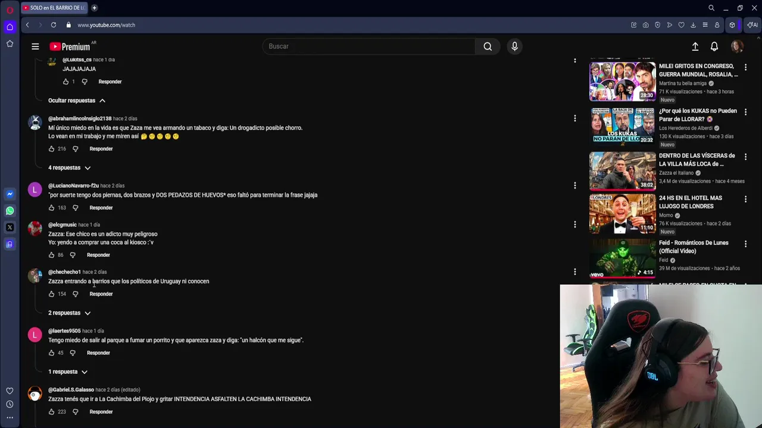Expand '4 respuestas' thread
The image size is (762, 428).
(69, 168)
